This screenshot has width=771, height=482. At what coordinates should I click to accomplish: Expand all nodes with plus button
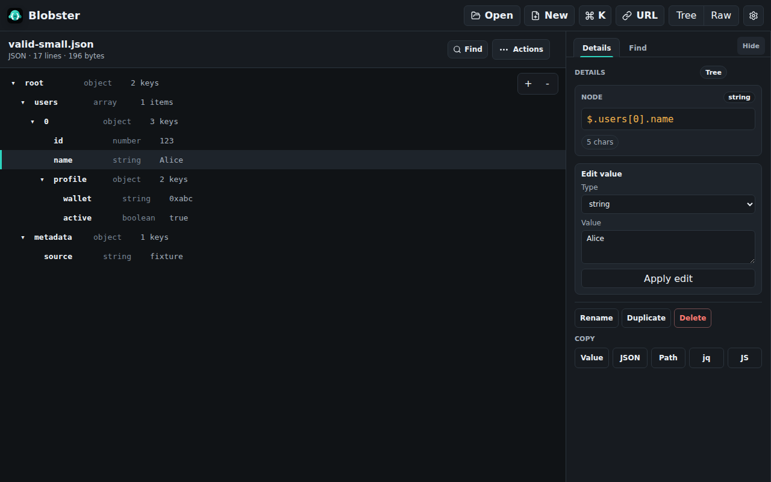[528, 84]
